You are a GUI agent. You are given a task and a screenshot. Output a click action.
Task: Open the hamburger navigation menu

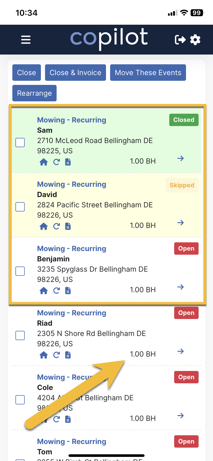26,40
